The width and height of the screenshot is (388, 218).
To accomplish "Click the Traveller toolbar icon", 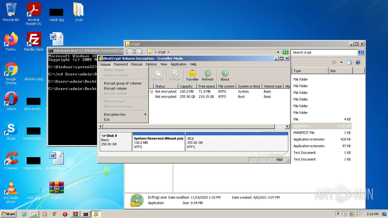I will tap(192, 75).
